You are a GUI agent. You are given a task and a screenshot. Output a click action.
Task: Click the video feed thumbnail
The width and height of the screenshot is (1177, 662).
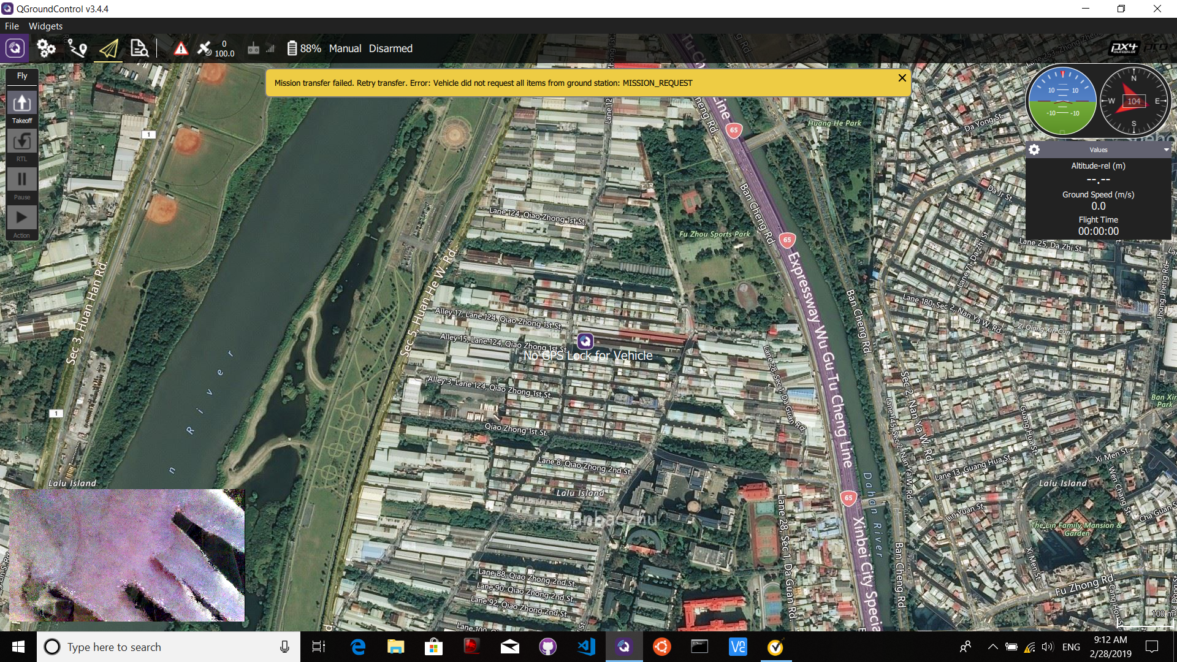(127, 555)
